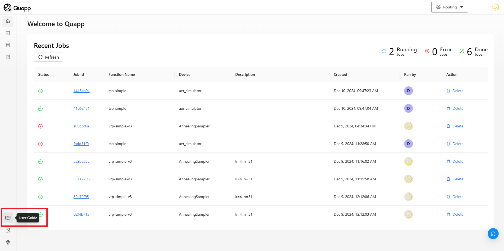This screenshot has width=504, height=251.
Task: Click the Running Jobs refresh indicator
Action: 384,51
